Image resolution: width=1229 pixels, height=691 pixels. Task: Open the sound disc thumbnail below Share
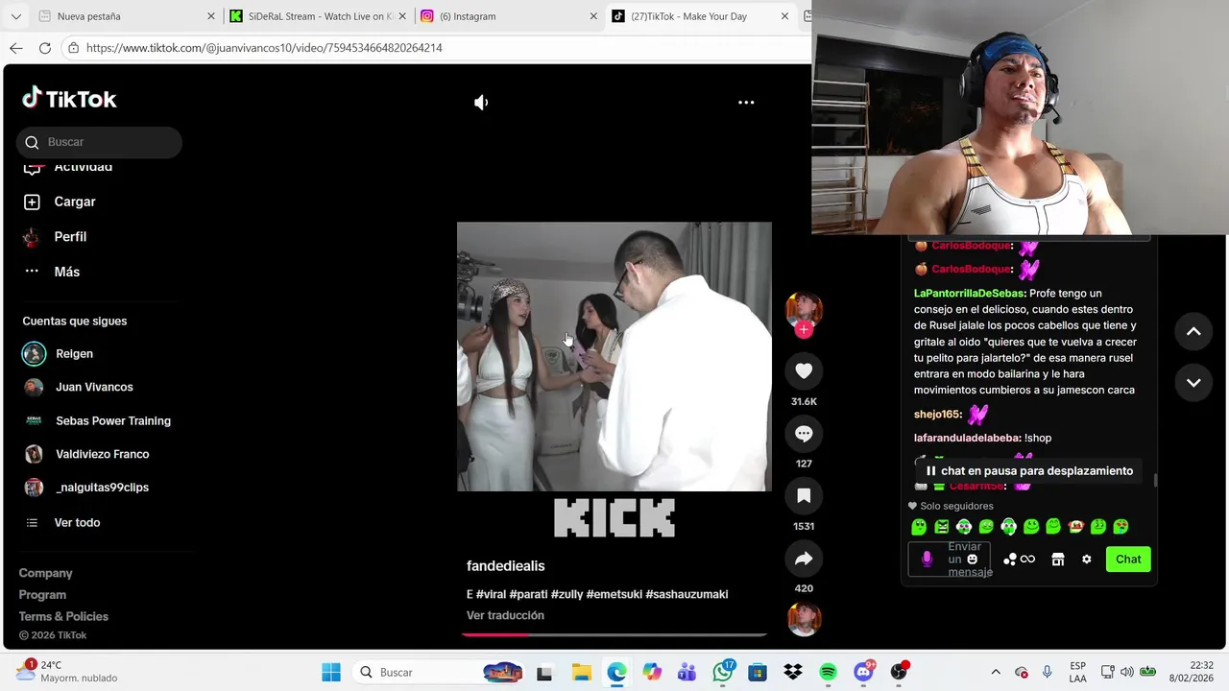[x=804, y=619]
